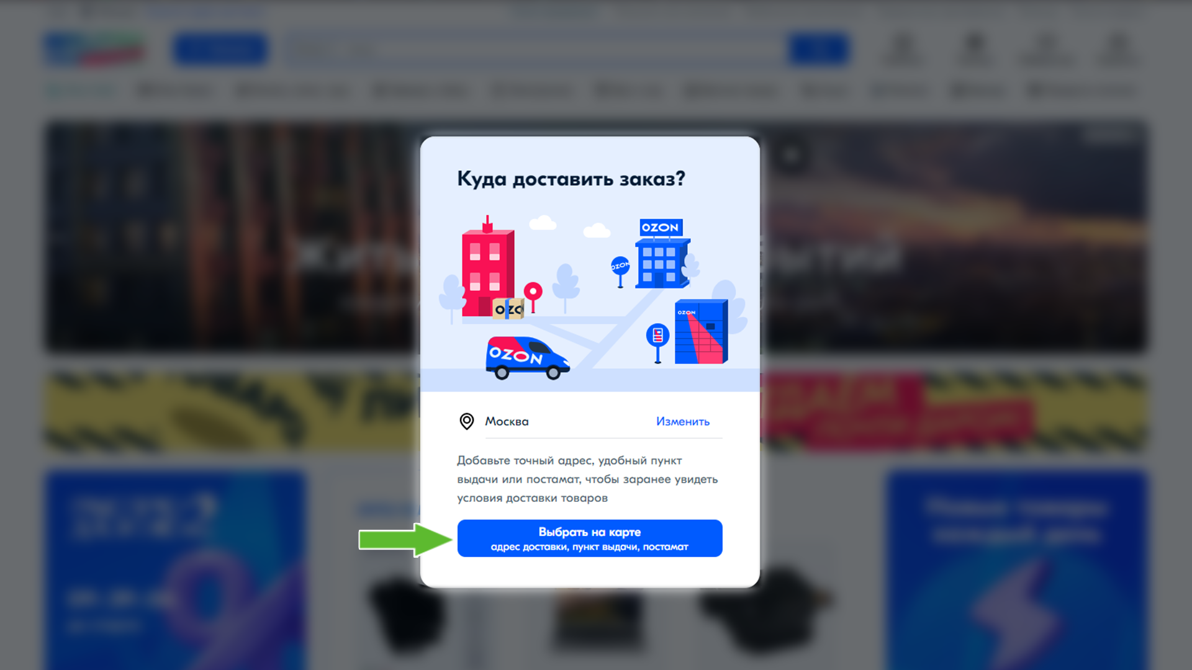This screenshot has height=670, width=1192.
Task: Click the Изменить link to change city
Action: 682,421
